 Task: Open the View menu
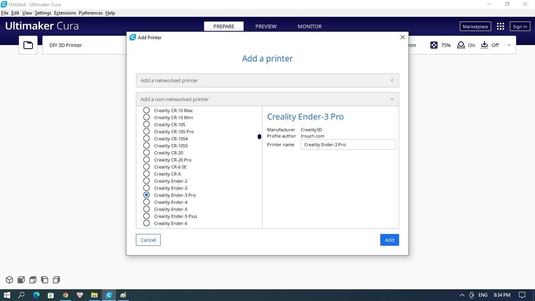[27, 13]
